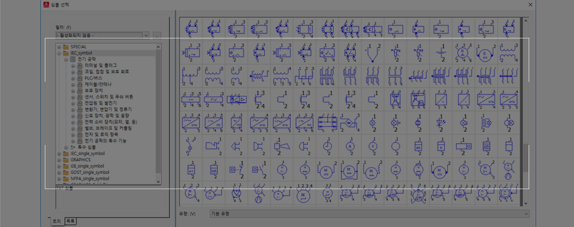Collapse the IEC_symbol tree node

(x=59, y=53)
